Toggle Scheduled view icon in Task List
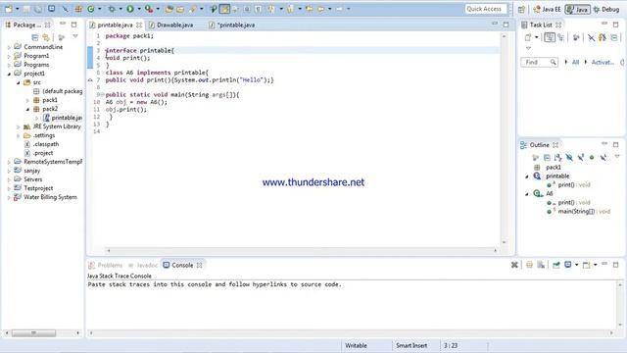The image size is (627, 353). coord(561,37)
